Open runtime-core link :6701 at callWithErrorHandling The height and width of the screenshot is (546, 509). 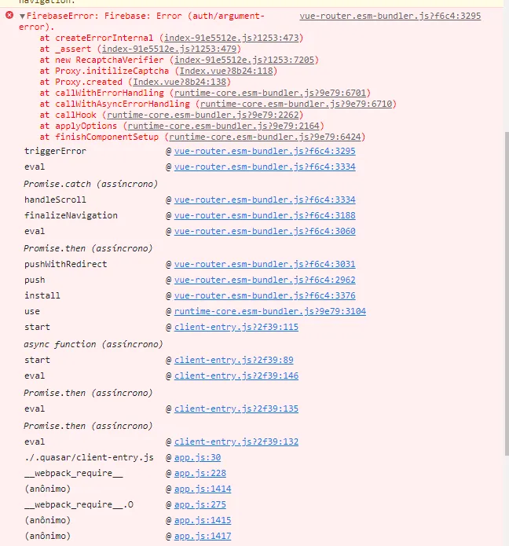coord(270,93)
